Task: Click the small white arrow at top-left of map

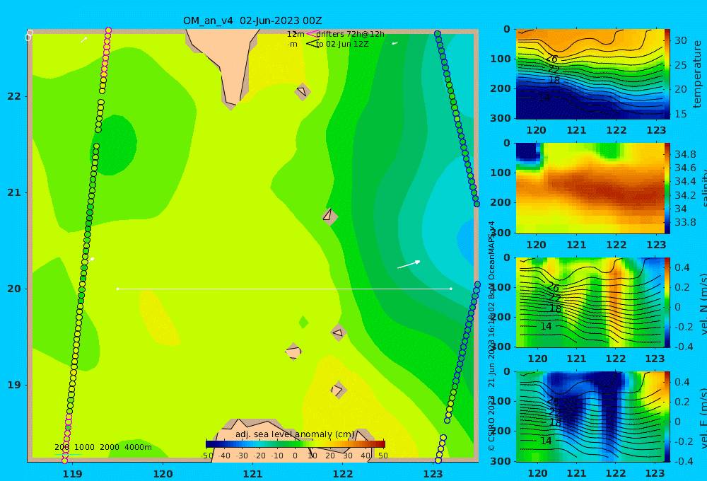Action: click(83, 40)
